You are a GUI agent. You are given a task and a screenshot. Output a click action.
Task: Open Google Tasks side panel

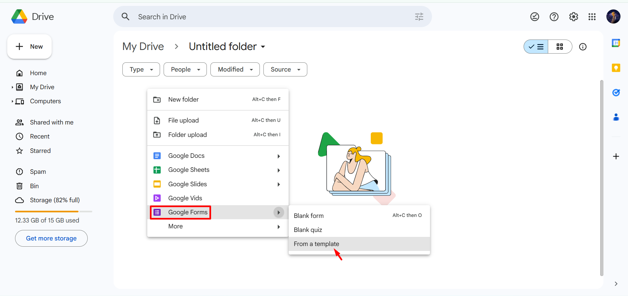[616, 92]
